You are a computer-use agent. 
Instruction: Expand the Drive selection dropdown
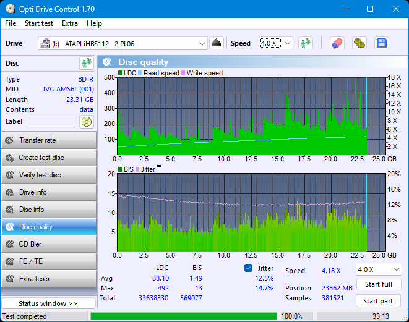(202, 43)
